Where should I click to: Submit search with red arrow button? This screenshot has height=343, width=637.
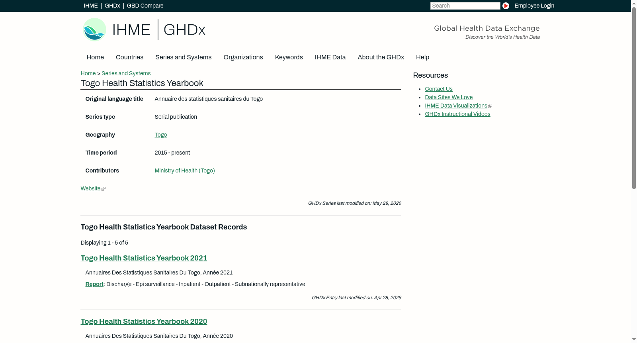pos(506,6)
